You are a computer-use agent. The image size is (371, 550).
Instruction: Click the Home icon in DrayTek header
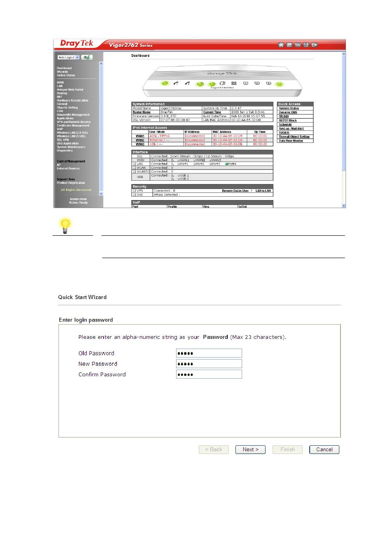tap(281, 45)
